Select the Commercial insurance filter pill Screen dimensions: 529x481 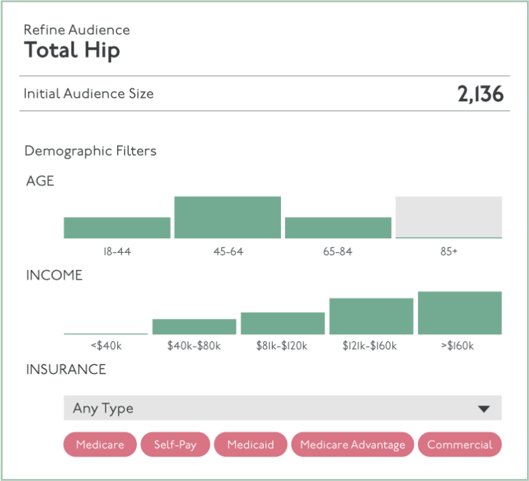459,444
